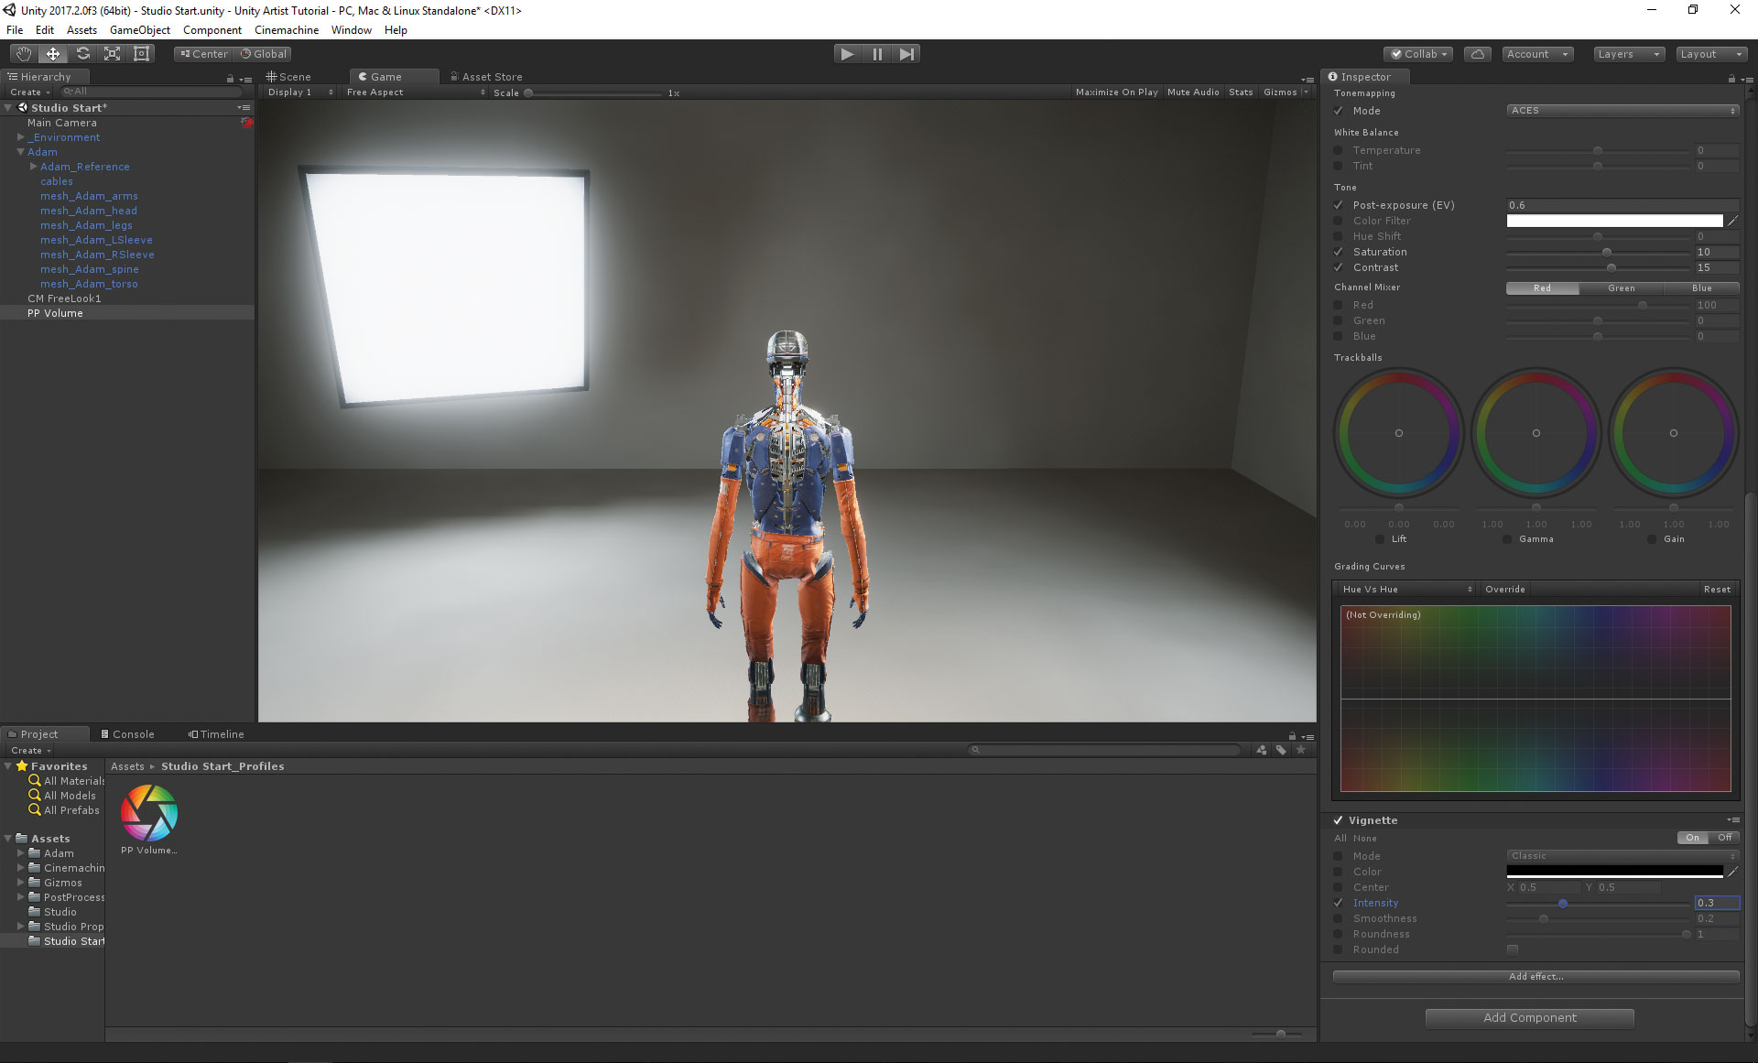Enable Hue Shift override checkbox
The width and height of the screenshot is (1758, 1063).
point(1339,236)
